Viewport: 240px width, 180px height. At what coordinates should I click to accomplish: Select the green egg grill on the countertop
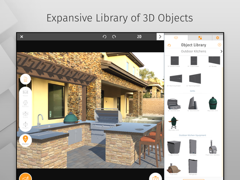[x=71, y=118]
